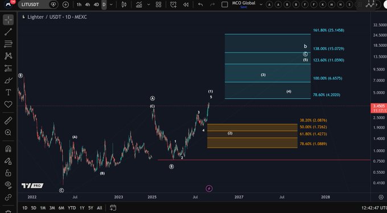Click the plus compare symbol icon
This screenshot has height=213, width=387.
click(65, 5)
